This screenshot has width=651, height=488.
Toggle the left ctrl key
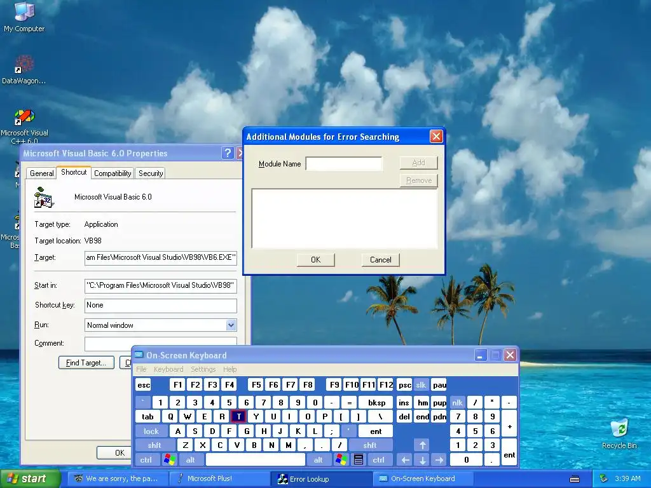[x=146, y=460]
